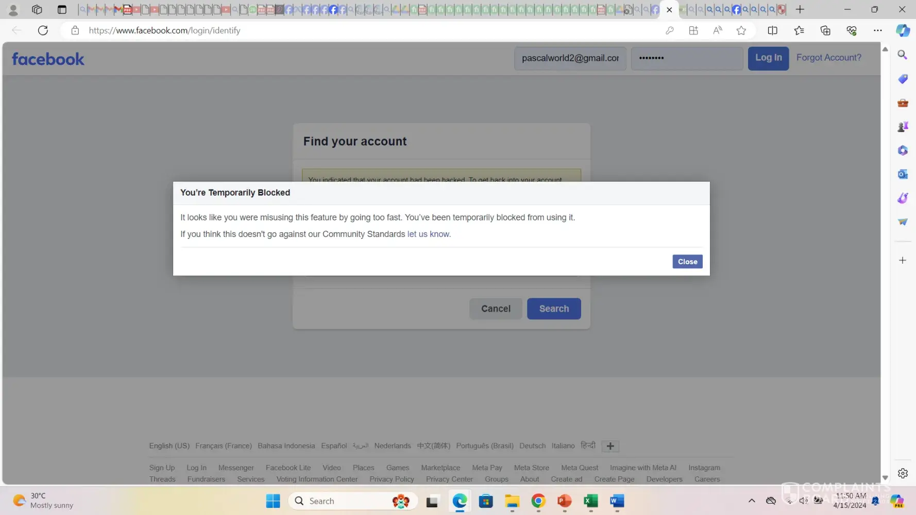Screen dimensions: 916x515
Task: Click the browser refresh icon
Action: [43, 30]
